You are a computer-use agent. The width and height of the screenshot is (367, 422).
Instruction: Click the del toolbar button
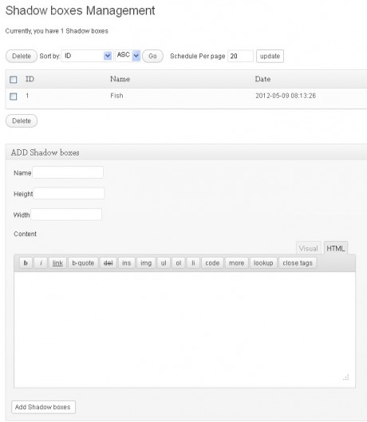108,262
